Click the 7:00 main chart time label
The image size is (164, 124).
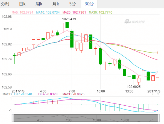pos(72,91)
